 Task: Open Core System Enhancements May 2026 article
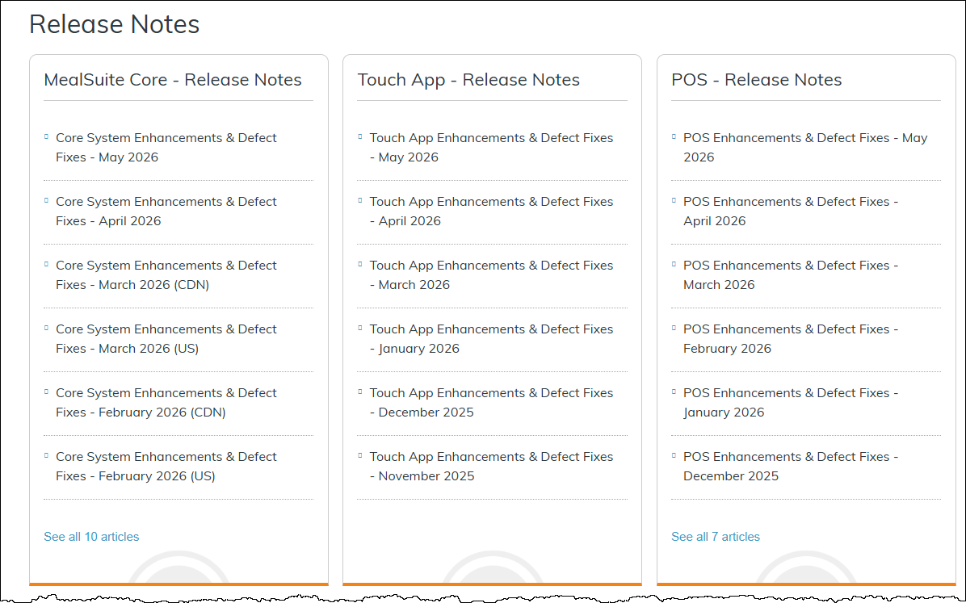pyautogui.click(x=166, y=147)
